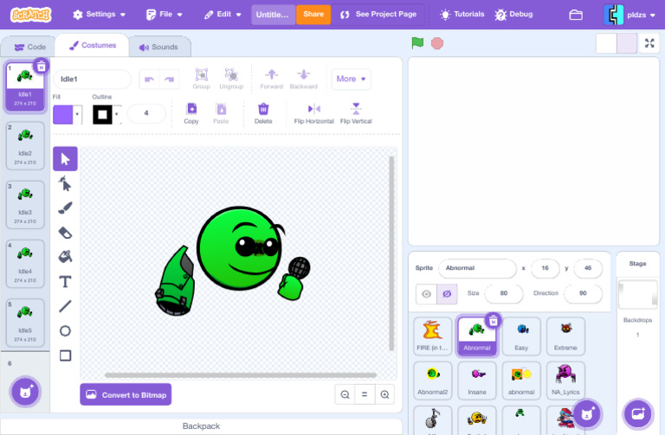Screen dimensions: 665x435
Task: Switch to the Sounds tab
Action: click(x=158, y=47)
